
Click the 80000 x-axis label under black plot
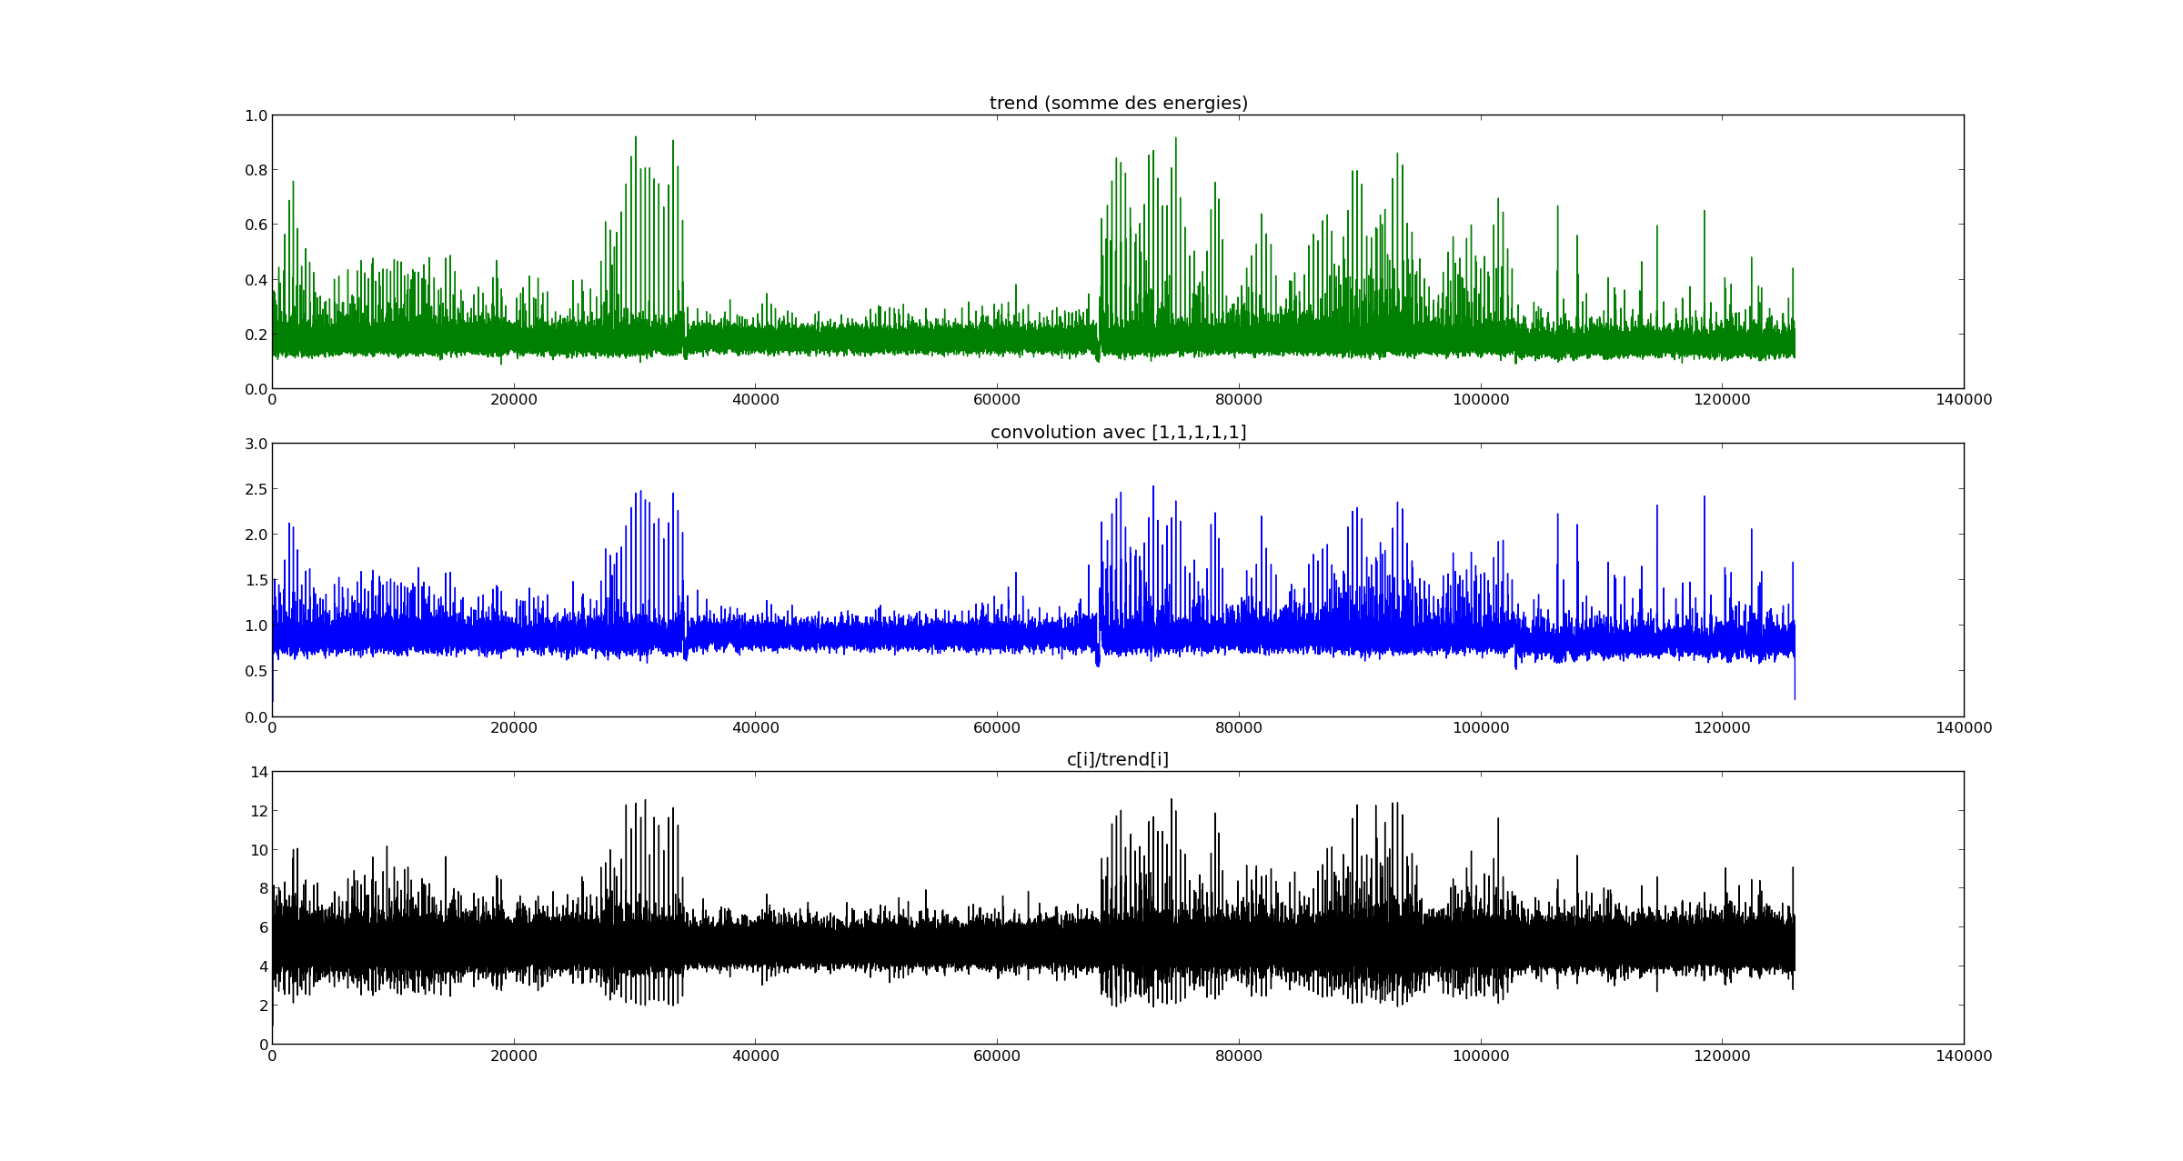pyautogui.click(x=1238, y=1056)
